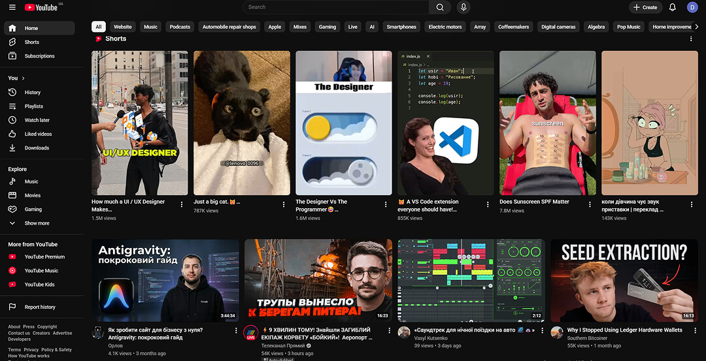Viewport: 706px width, 361px height.
Task: Select the Coffeemakers filter chip
Action: pyautogui.click(x=513, y=27)
